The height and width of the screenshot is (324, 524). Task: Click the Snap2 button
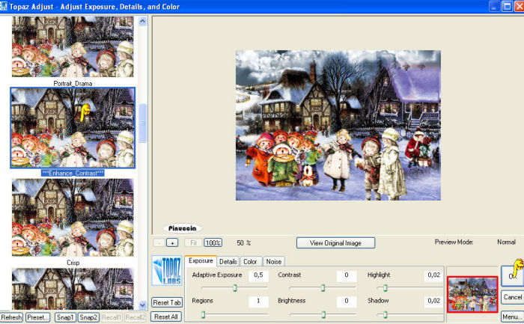coord(88,317)
